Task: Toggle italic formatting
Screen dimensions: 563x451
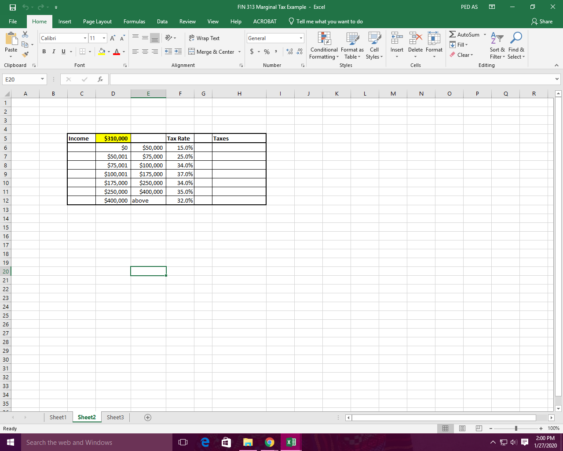Action: point(53,52)
